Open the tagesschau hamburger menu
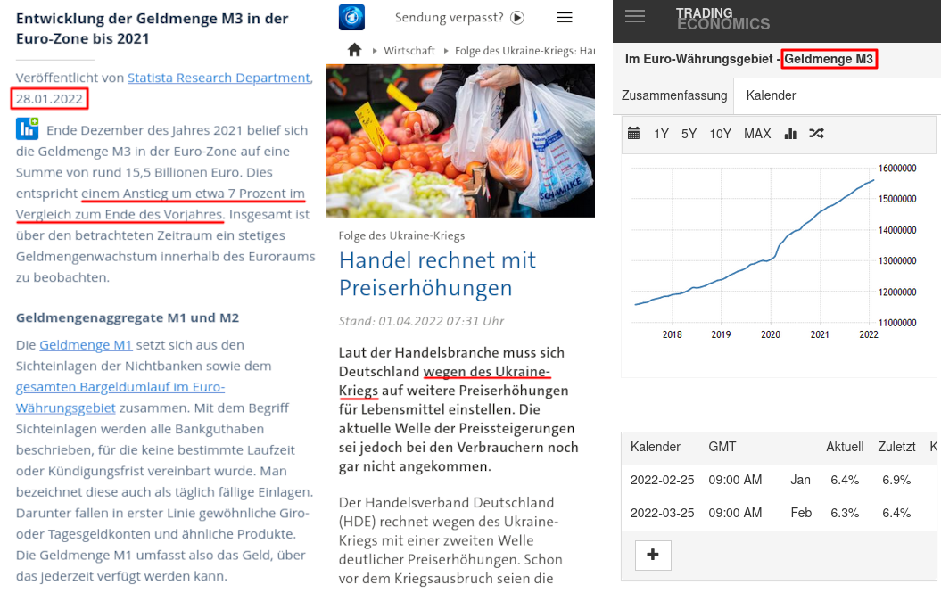 click(x=564, y=17)
